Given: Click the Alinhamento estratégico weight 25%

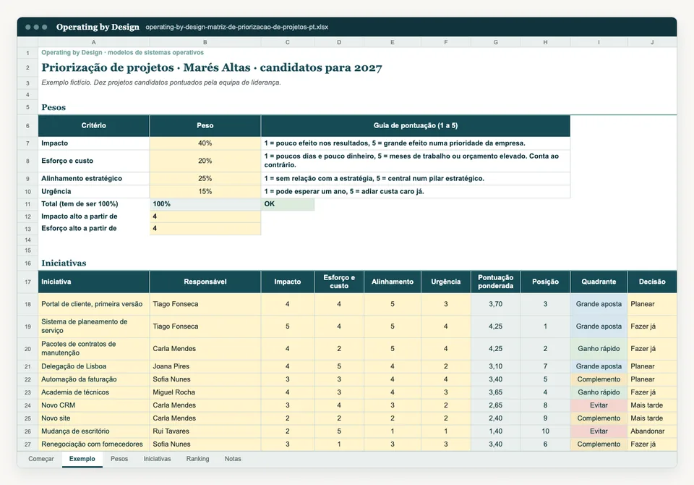Looking at the screenshot, I should coord(205,178).
